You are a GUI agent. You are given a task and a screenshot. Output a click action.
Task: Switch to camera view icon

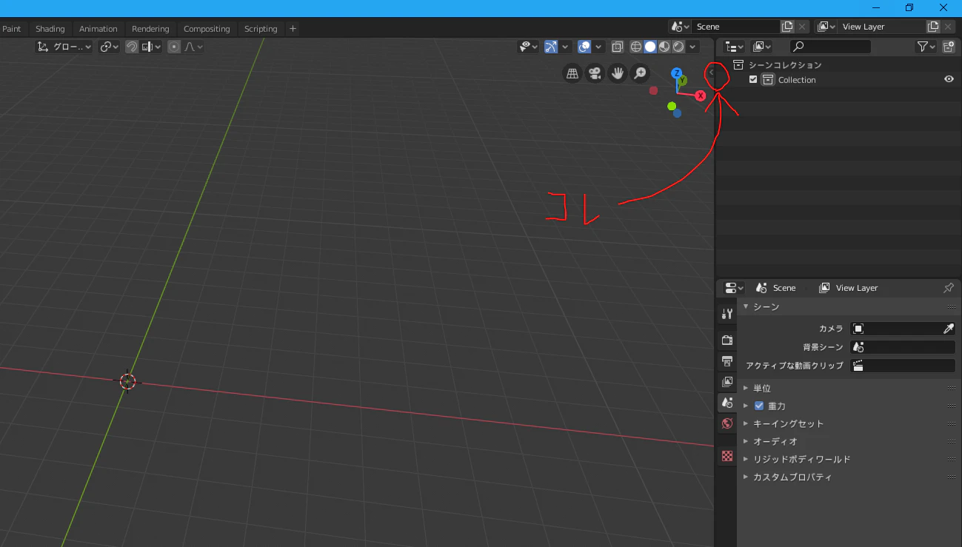point(595,73)
